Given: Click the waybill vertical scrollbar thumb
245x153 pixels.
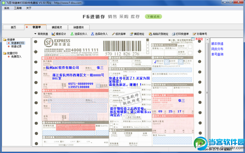Looking at the screenshot, I should click(x=207, y=92).
